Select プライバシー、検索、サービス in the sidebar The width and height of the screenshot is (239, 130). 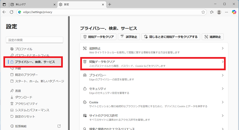pyautogui.click(x=33, y=62)
